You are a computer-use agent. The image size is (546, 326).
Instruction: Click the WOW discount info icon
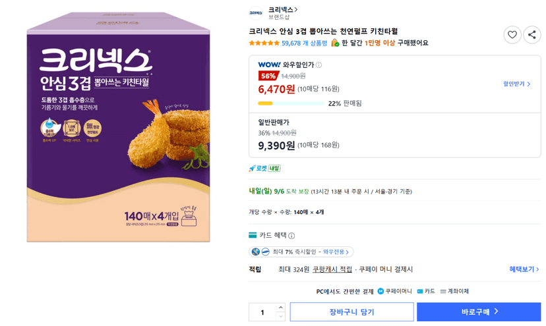(318, 65)
